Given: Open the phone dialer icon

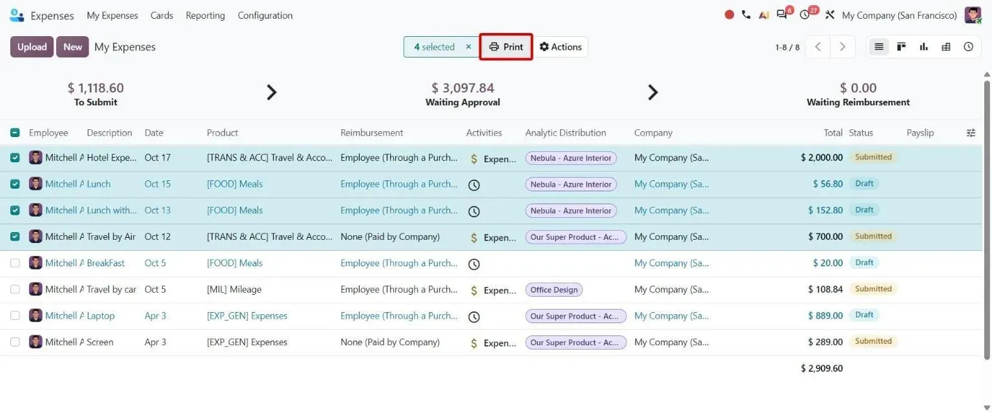Looking at the screenshot, I should [x=746, y=15].
